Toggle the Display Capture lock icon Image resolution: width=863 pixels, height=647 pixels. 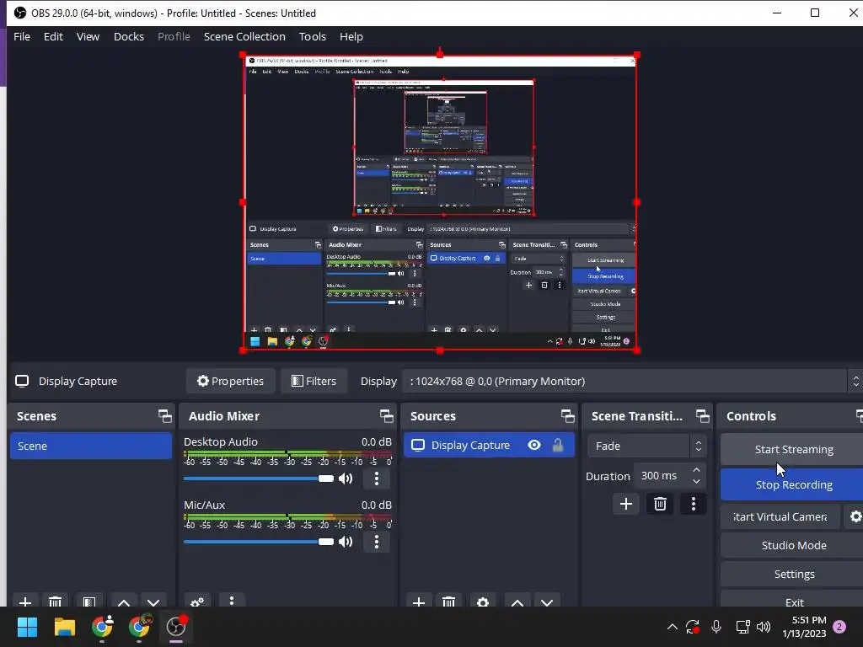558,445
